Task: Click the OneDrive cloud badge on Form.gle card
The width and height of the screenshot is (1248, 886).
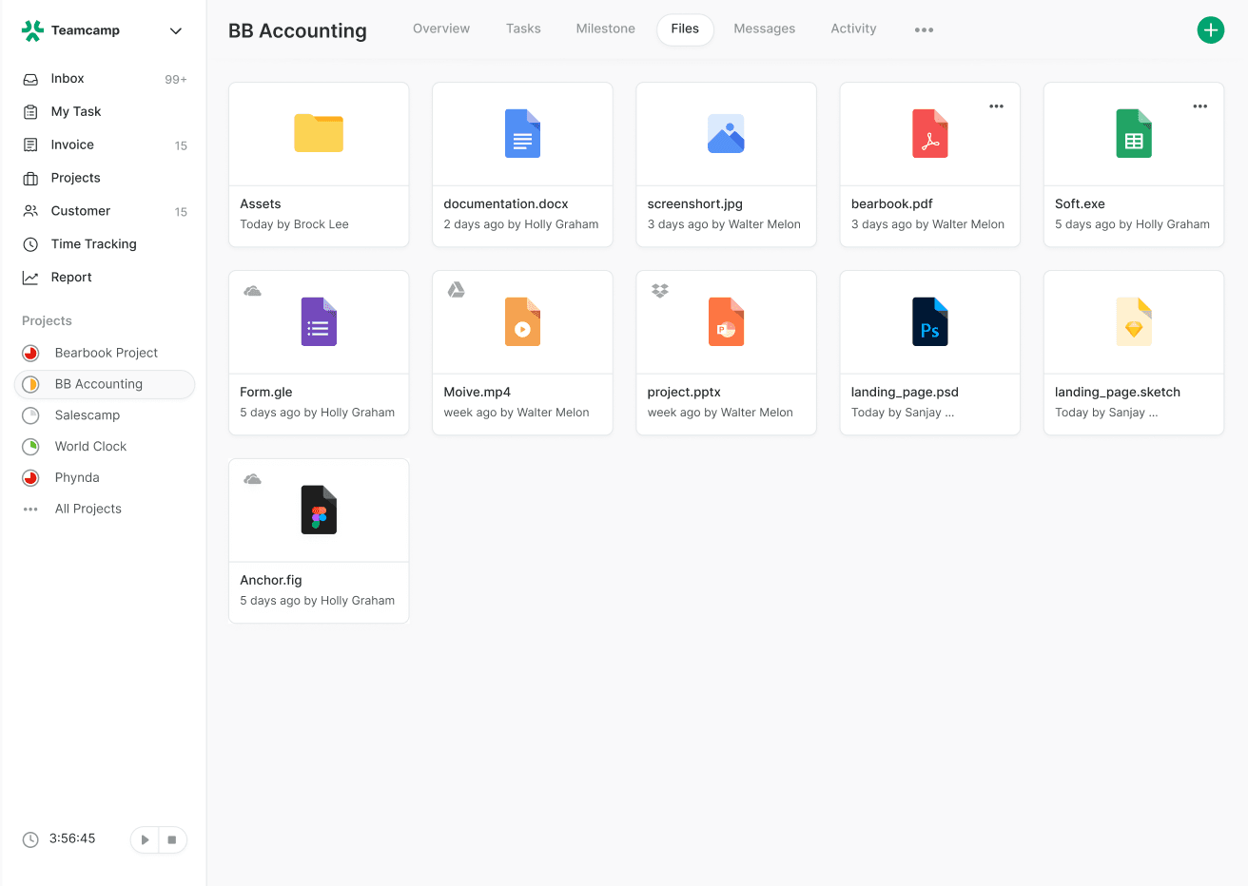Action: tap(252, 289)
